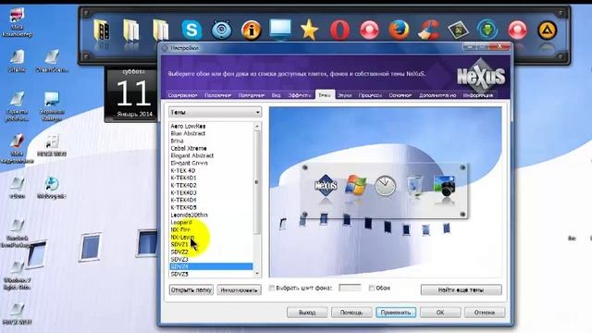The height and width of the screenshot is (333, 592).
Task: Select the SDVZ5 theme
Action: coord(179,274)
